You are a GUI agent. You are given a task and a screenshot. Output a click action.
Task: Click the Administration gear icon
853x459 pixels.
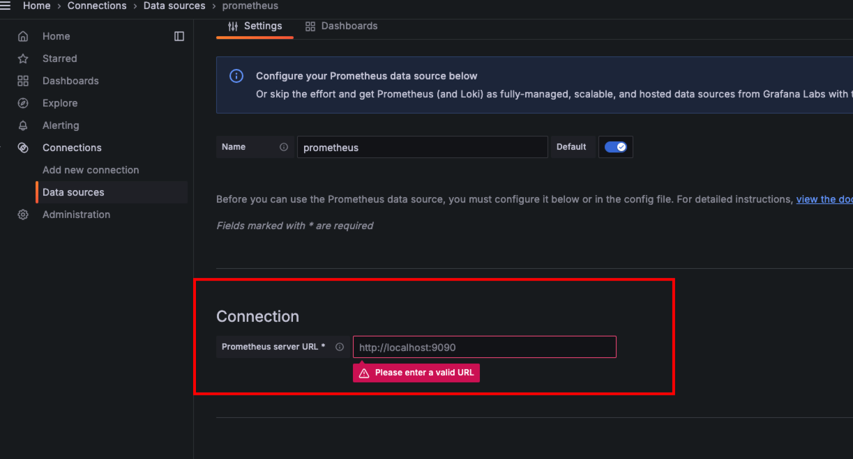click(x=23, y=215)
